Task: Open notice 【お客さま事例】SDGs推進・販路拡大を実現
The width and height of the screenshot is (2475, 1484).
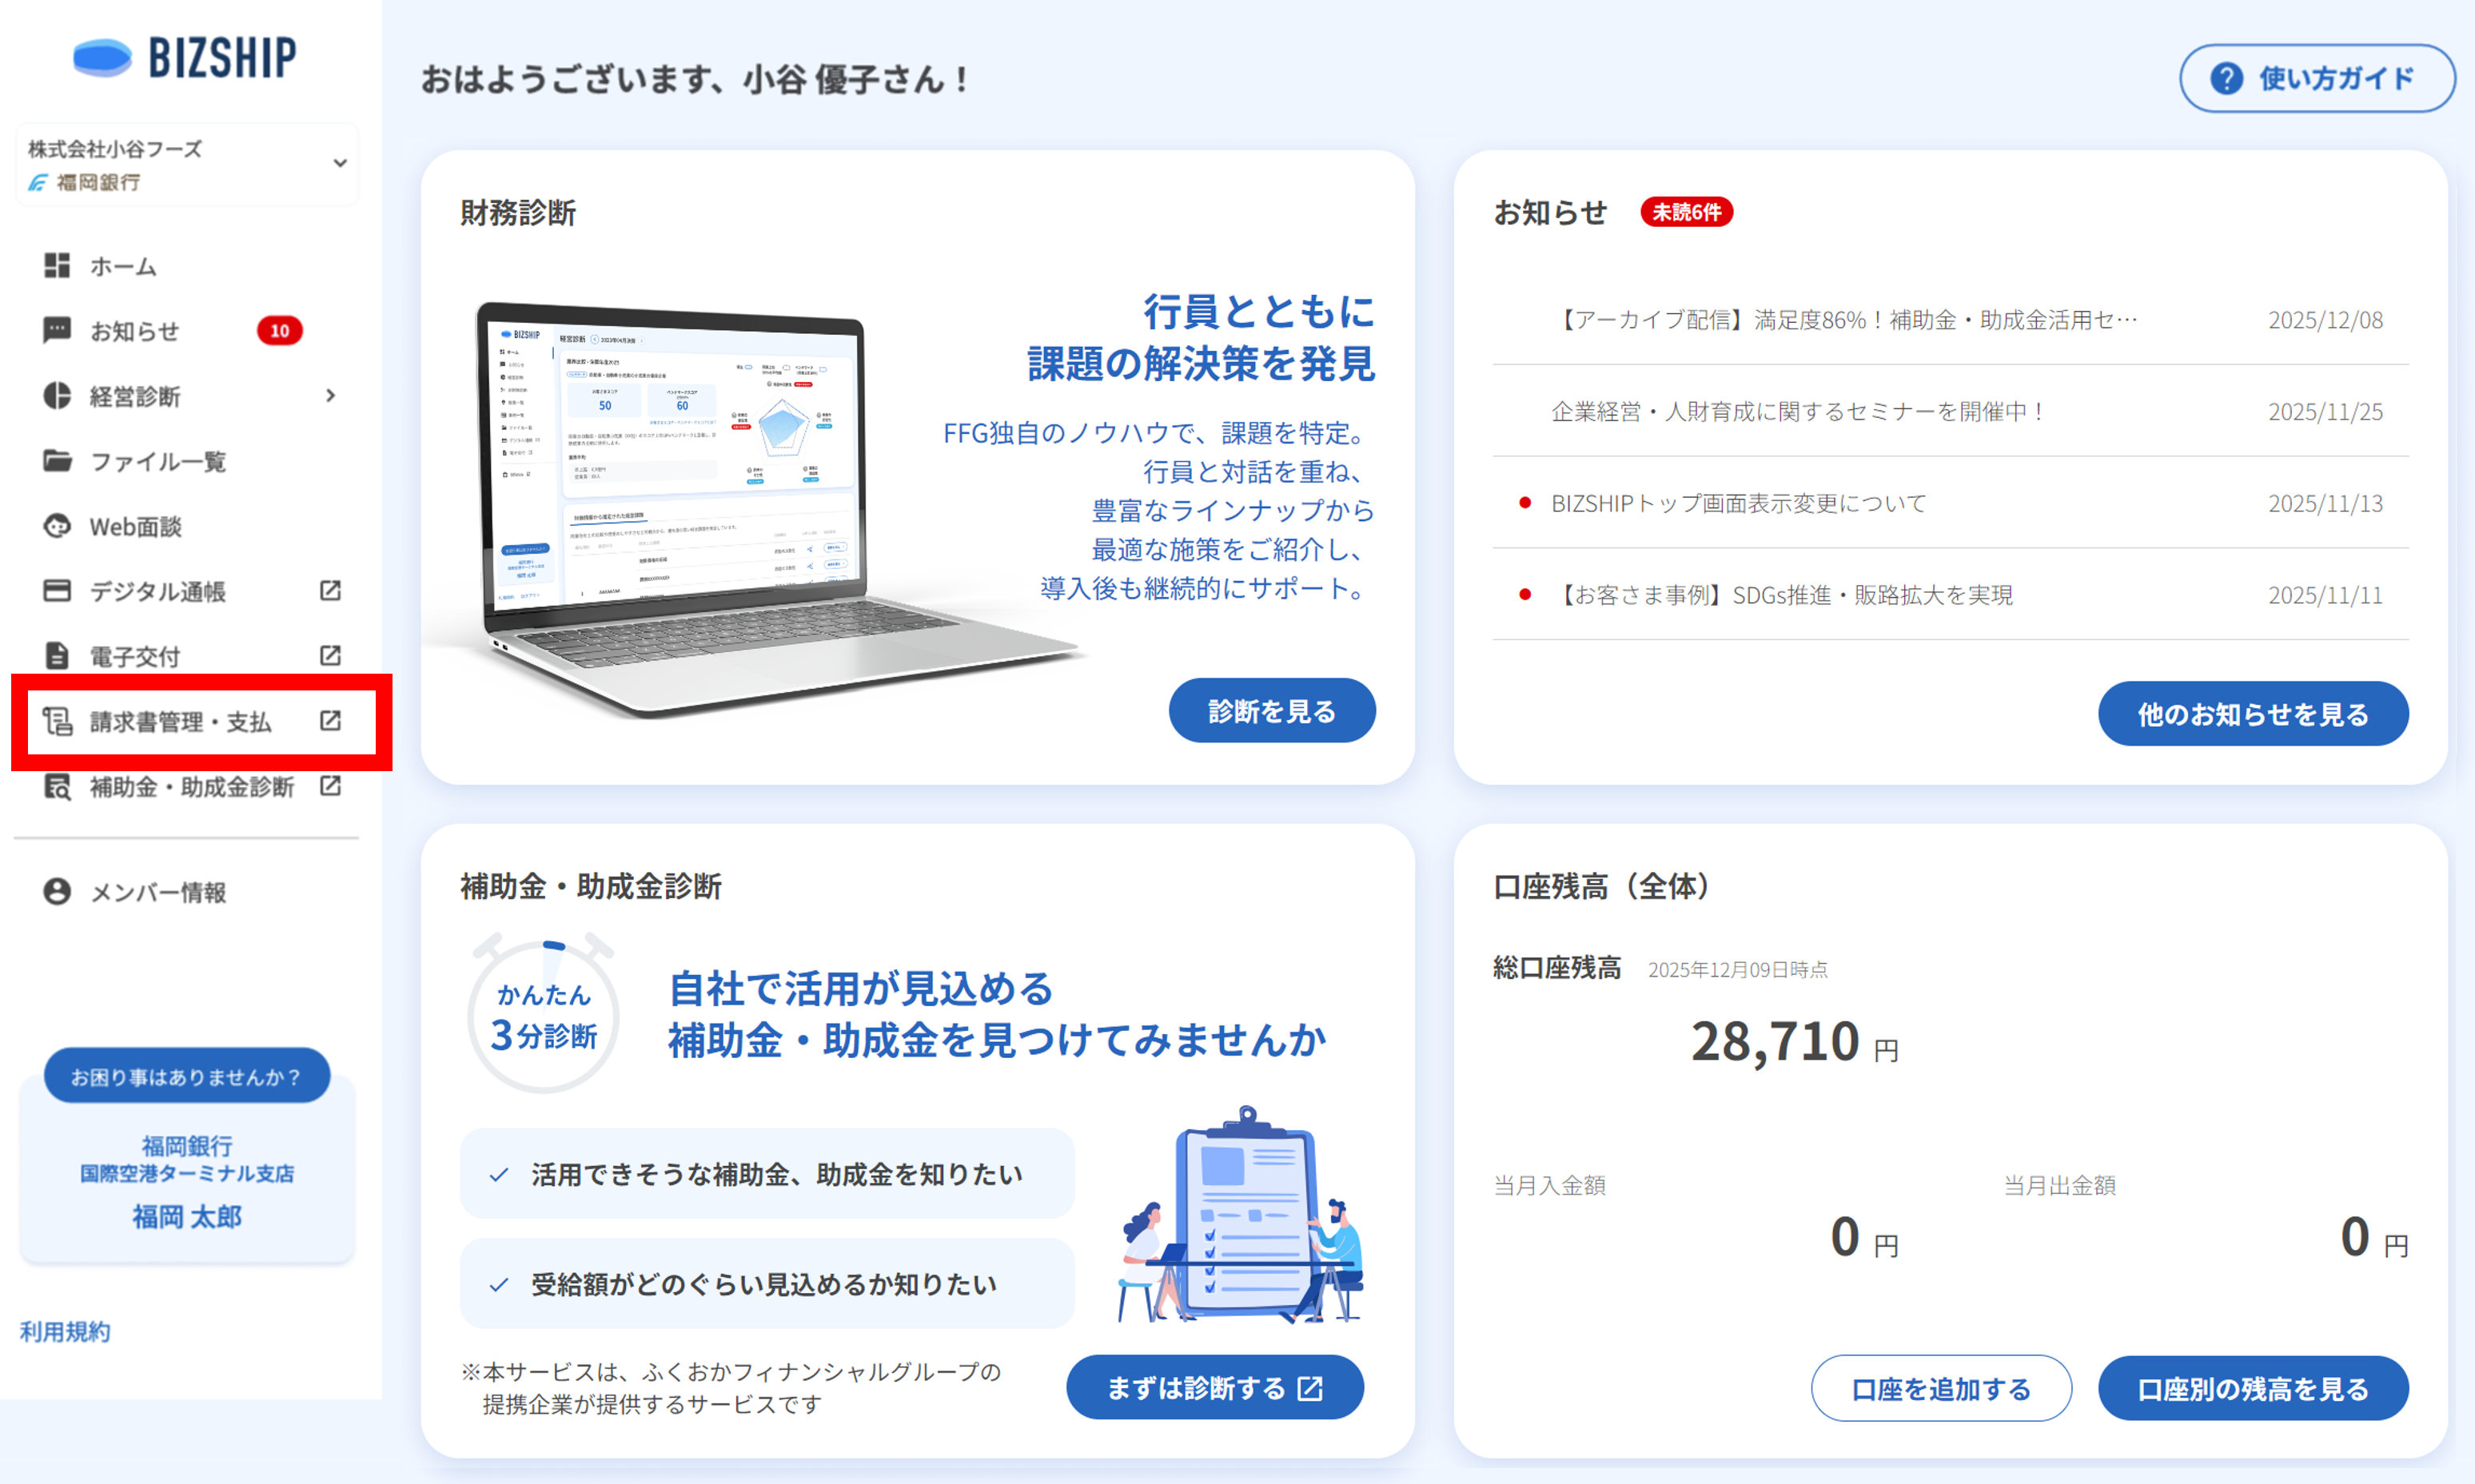Action: [1784, 595]
